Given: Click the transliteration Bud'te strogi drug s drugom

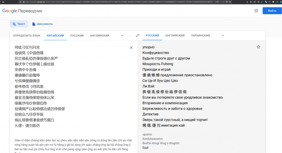Looking at the screenshot, I should [x=161, y=143].
